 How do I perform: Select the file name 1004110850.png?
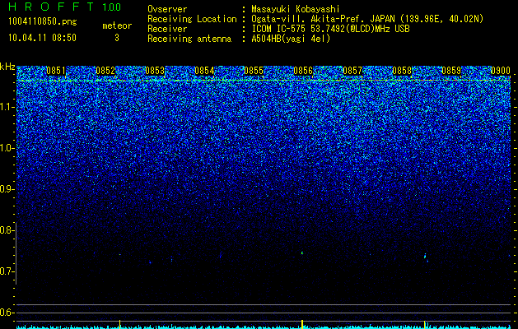click(42, 21)
